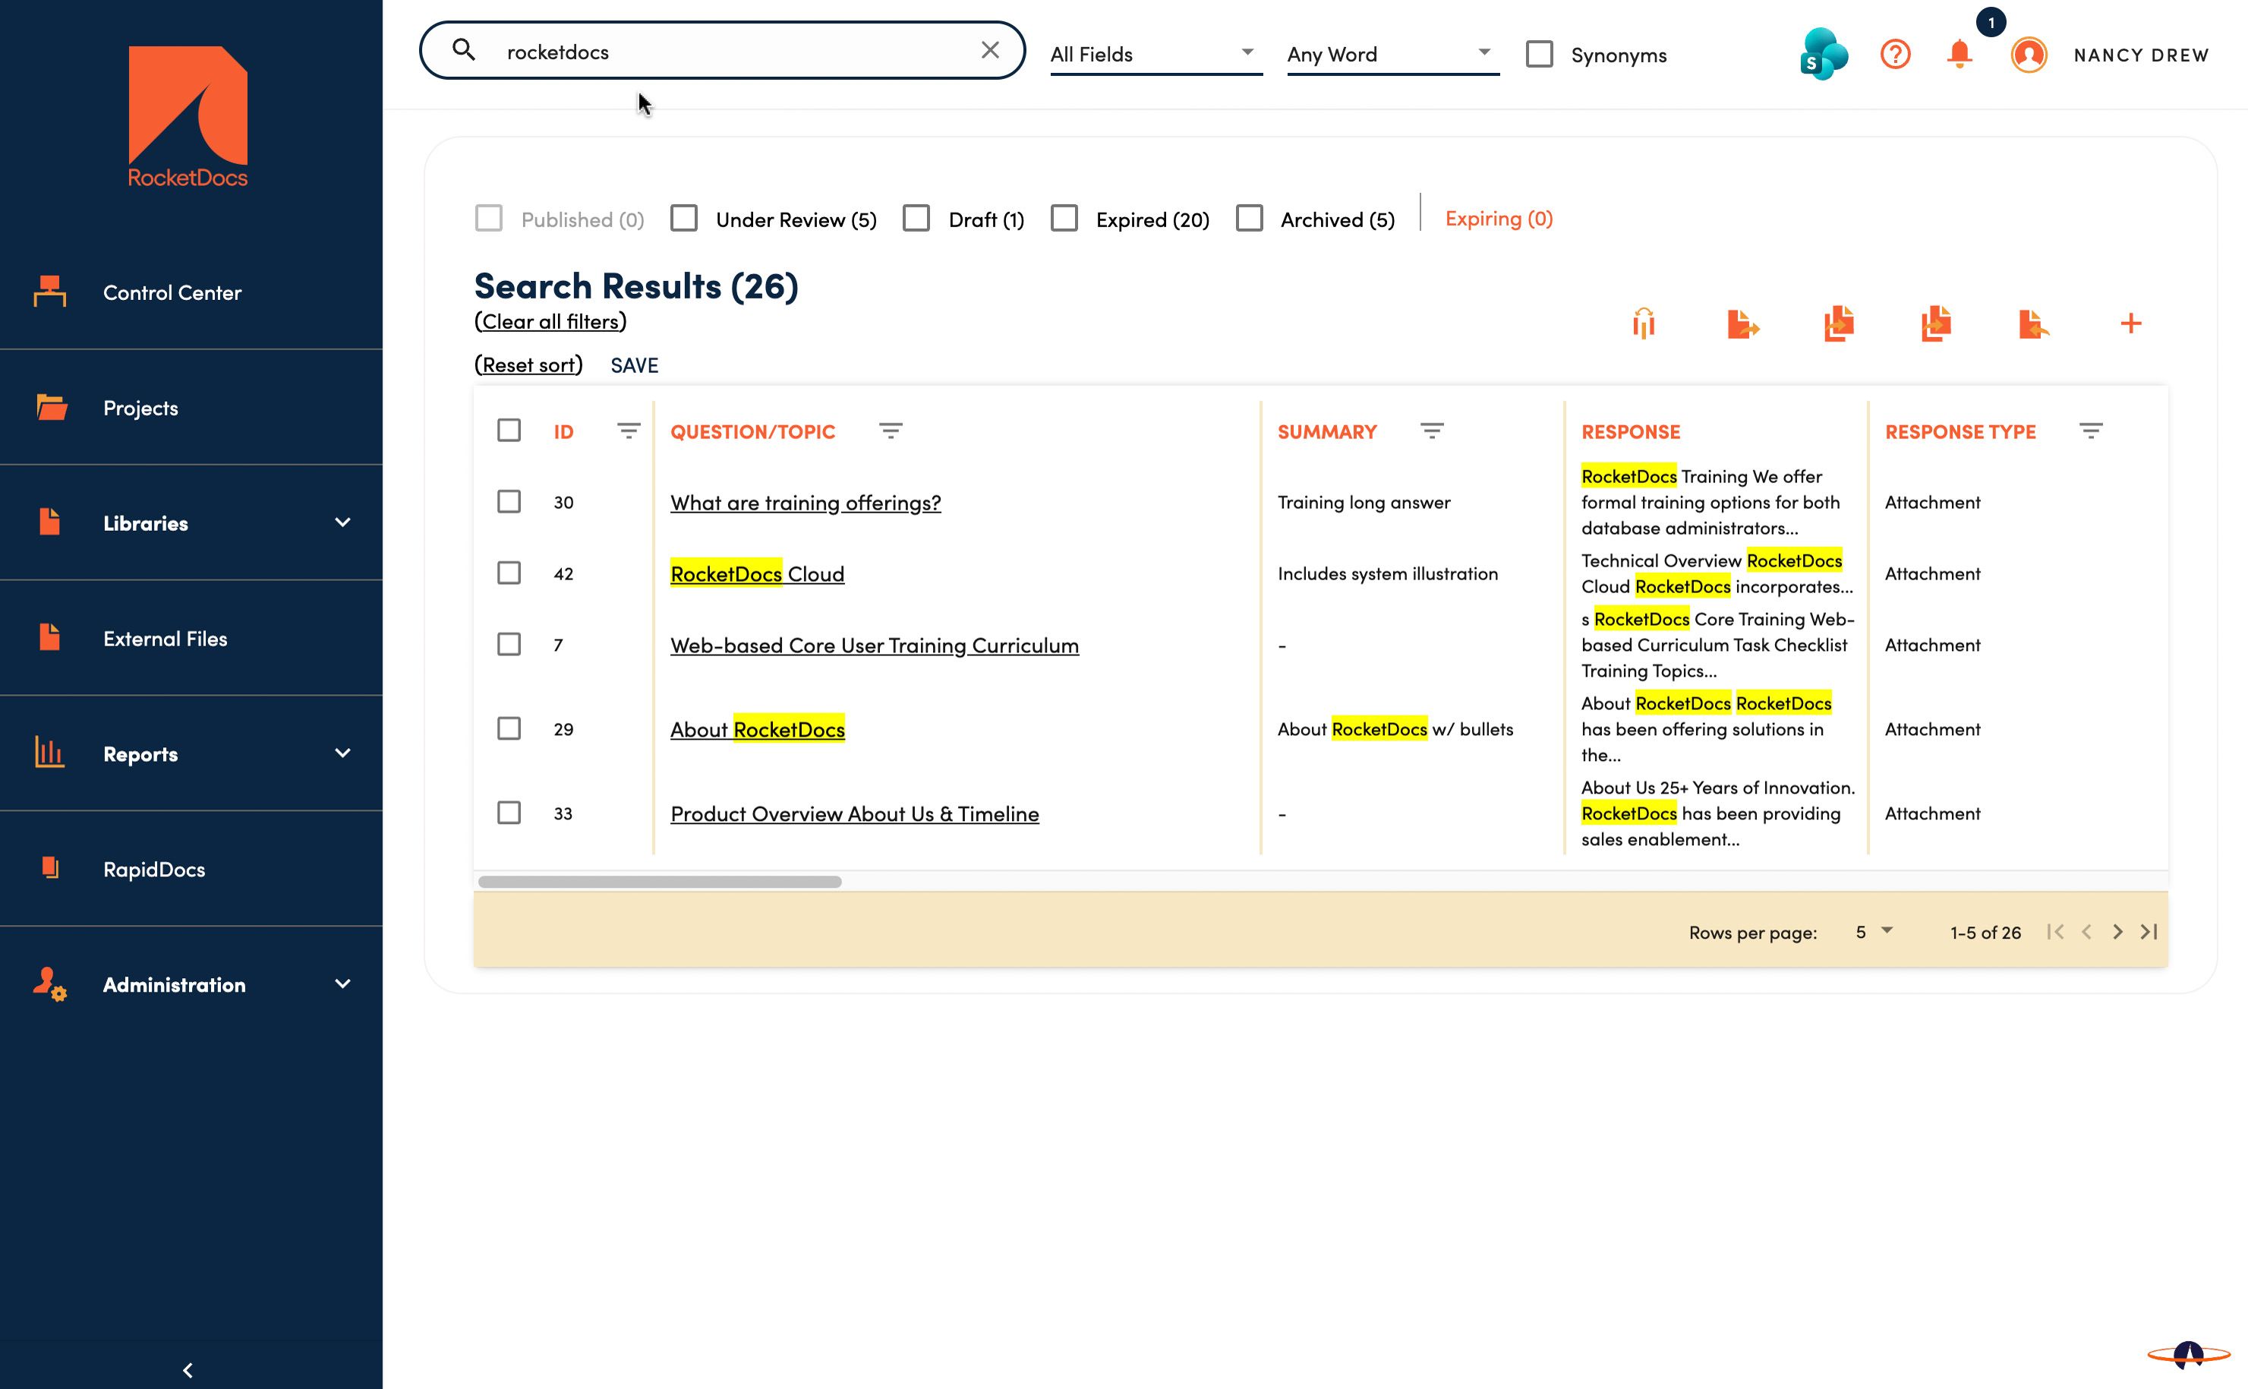Open the ID column filter icon
The width and height of the screenshot is (2248, 1389).
coord(628,431)
